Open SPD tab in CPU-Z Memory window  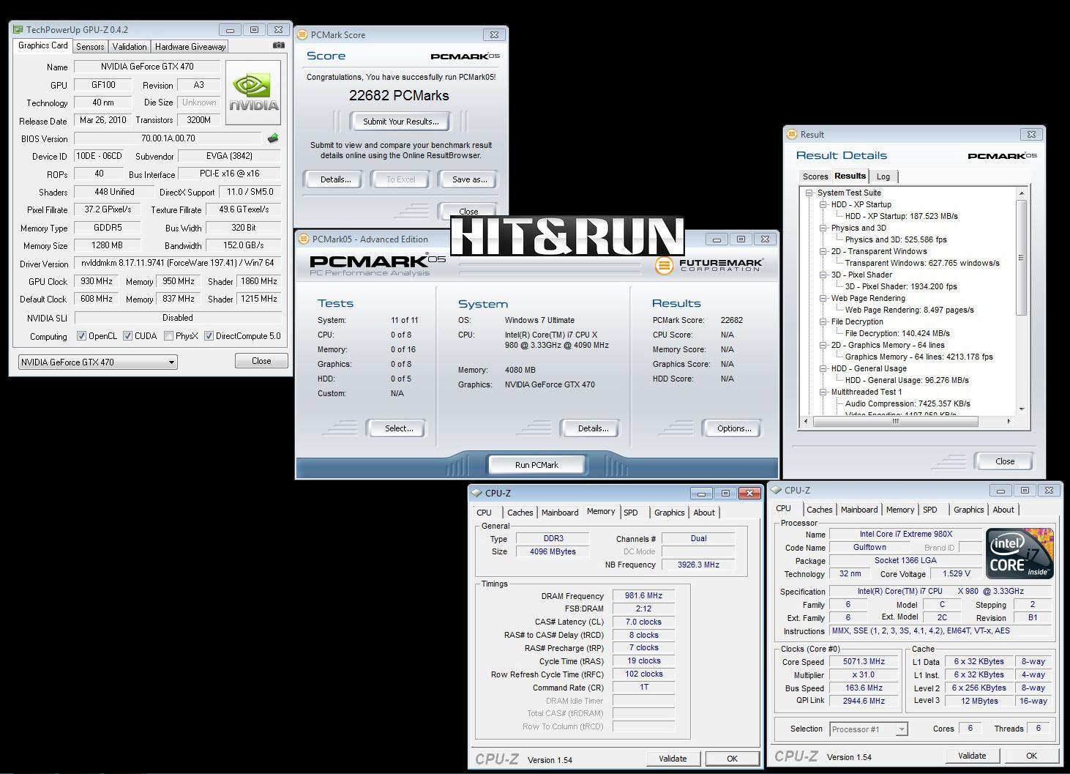[x=631, y=513]
